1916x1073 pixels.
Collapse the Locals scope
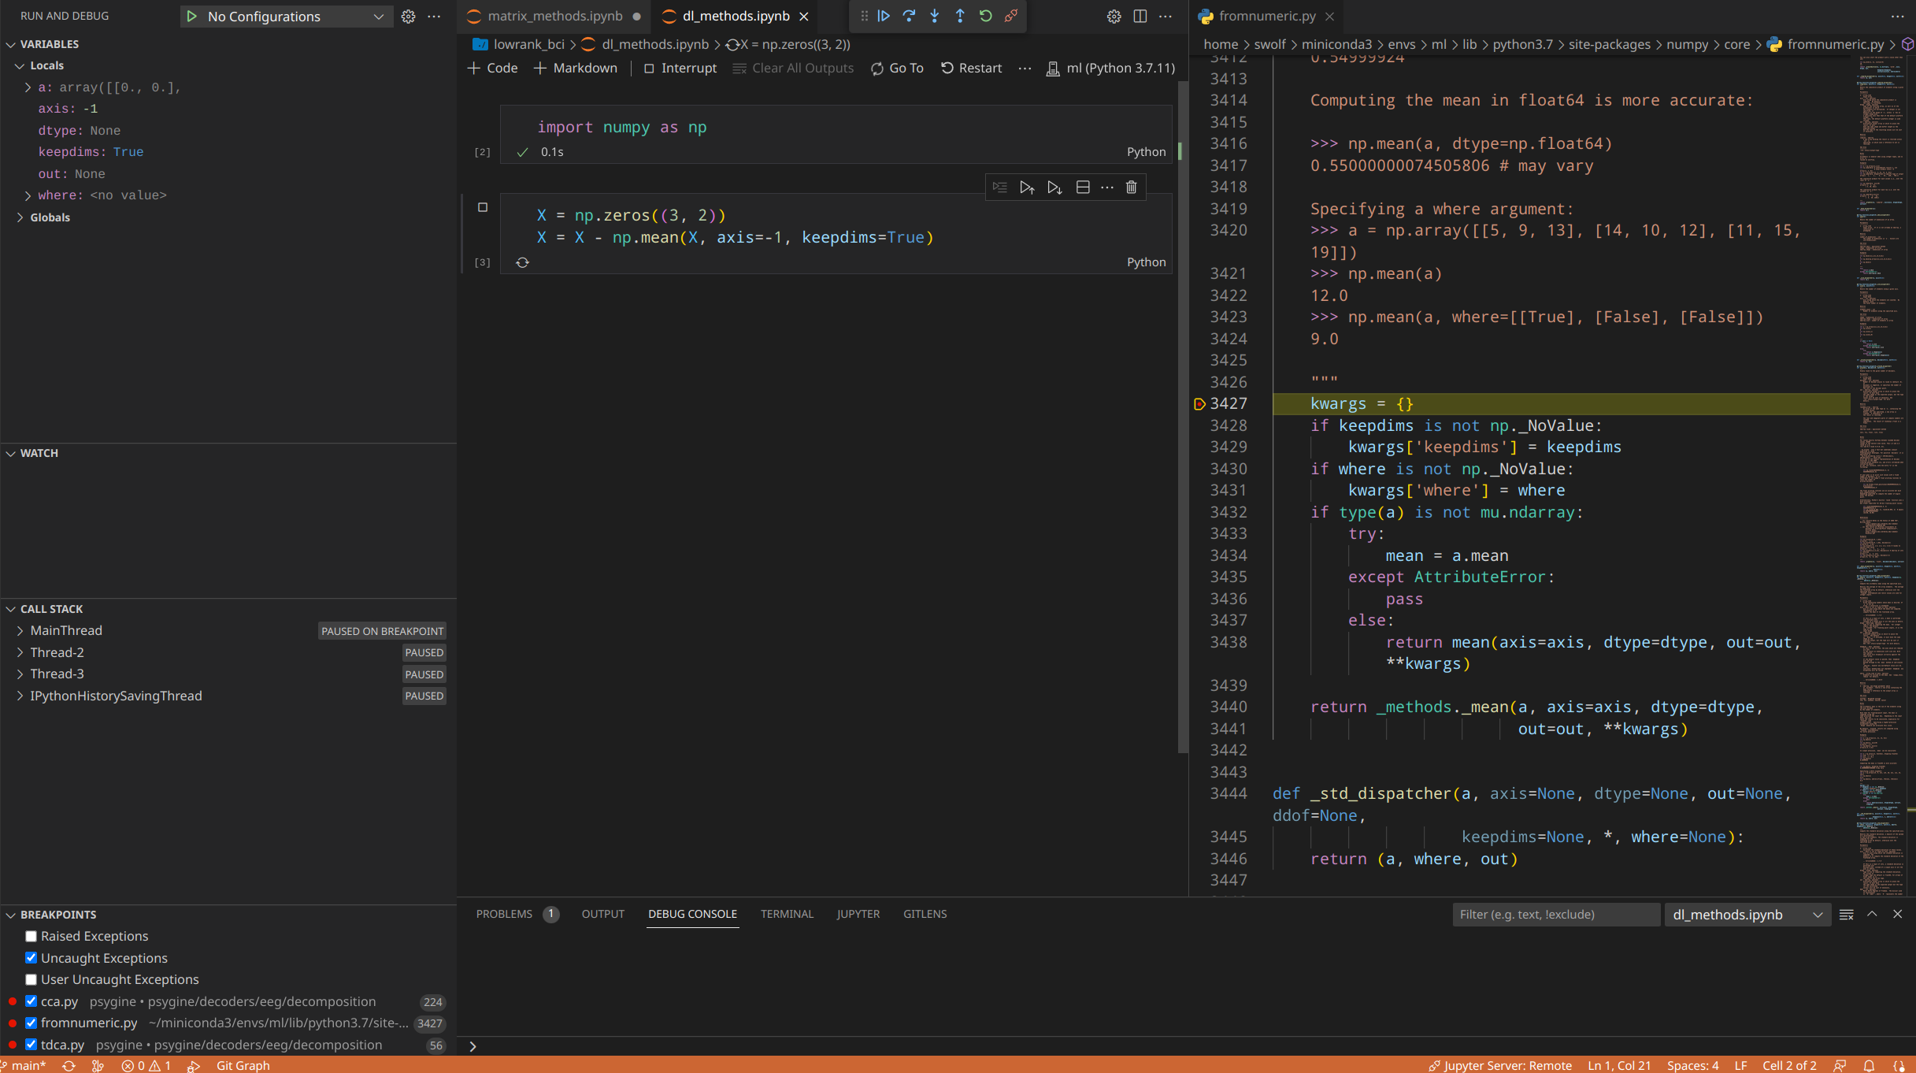coord(20,65)
